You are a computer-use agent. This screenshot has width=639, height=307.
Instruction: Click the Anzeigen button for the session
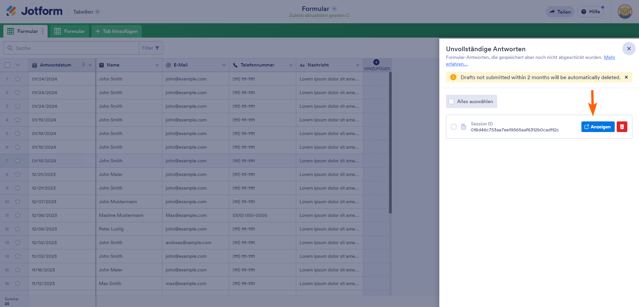tap(598, 127)
